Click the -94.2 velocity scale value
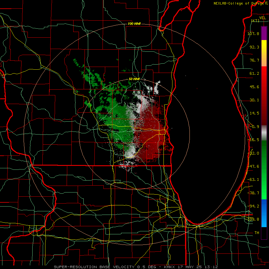This screenshot has height=269, width=269. [253, 206]
